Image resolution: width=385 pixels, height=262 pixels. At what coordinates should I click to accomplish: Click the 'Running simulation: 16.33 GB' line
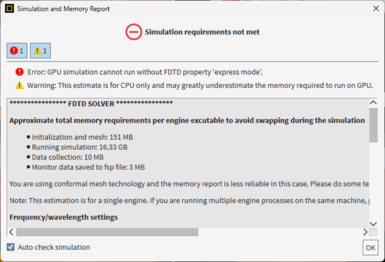point(81,146)
